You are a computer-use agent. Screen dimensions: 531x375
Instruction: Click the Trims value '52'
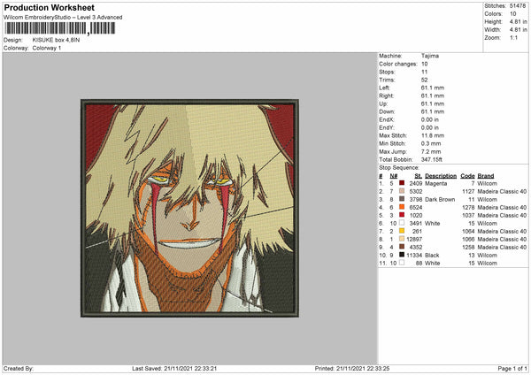424,80
